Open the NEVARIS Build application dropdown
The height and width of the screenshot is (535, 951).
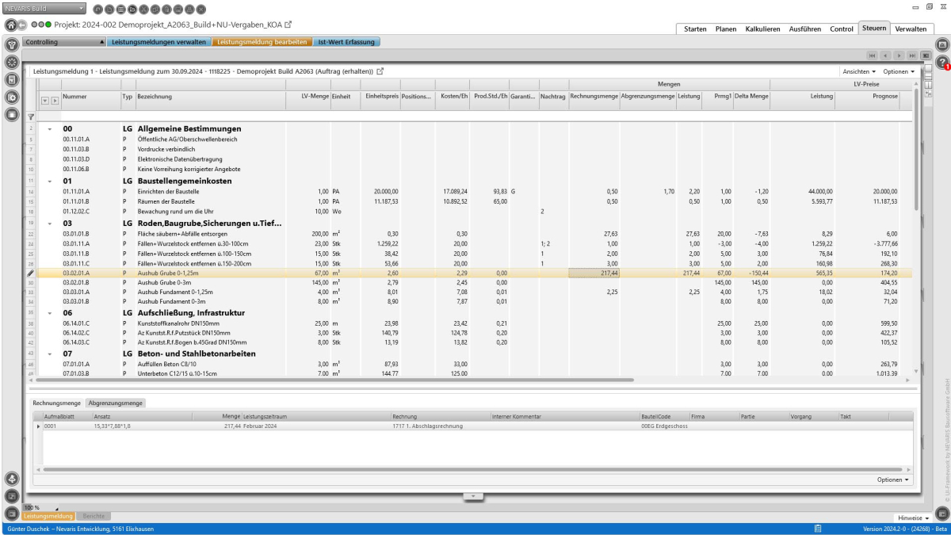tap(44, 9)
